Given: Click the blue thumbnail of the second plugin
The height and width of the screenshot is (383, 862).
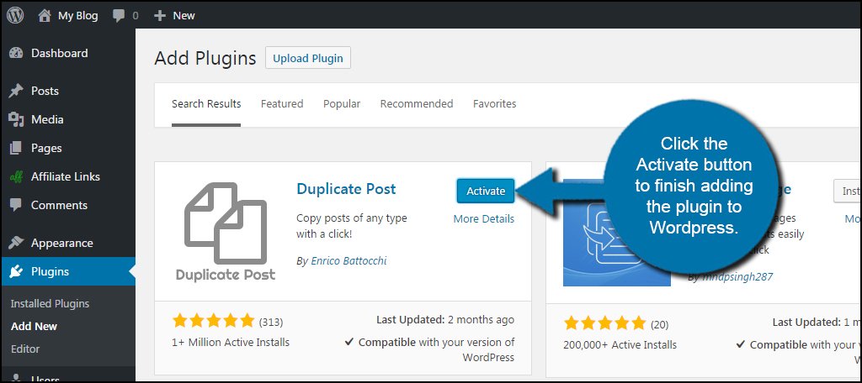Looking at the screenshot, I should point(617,232).
